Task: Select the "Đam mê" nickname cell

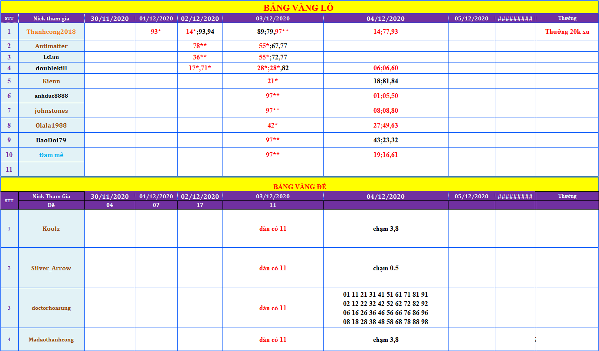Action: [51, 155]
